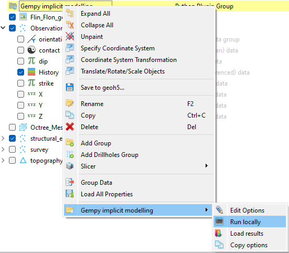Image resolution: width=289 pixels, height=253 pixels.
Task: Select the survey item in tree
Action: pyautogui.click(x=39, y=150)
